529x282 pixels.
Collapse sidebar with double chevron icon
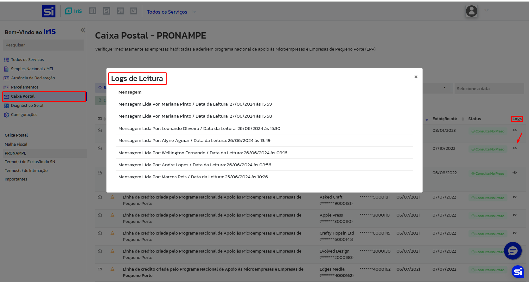tap(83, 30)
